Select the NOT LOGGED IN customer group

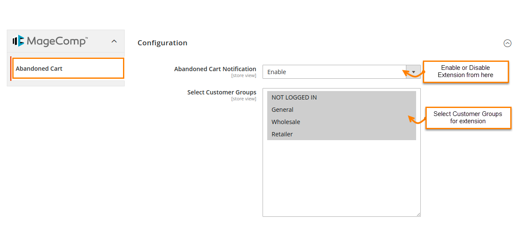(x=294, y=97)
